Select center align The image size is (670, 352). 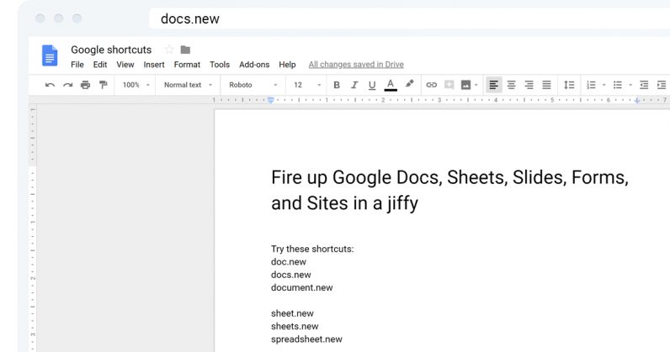point(512,85)
